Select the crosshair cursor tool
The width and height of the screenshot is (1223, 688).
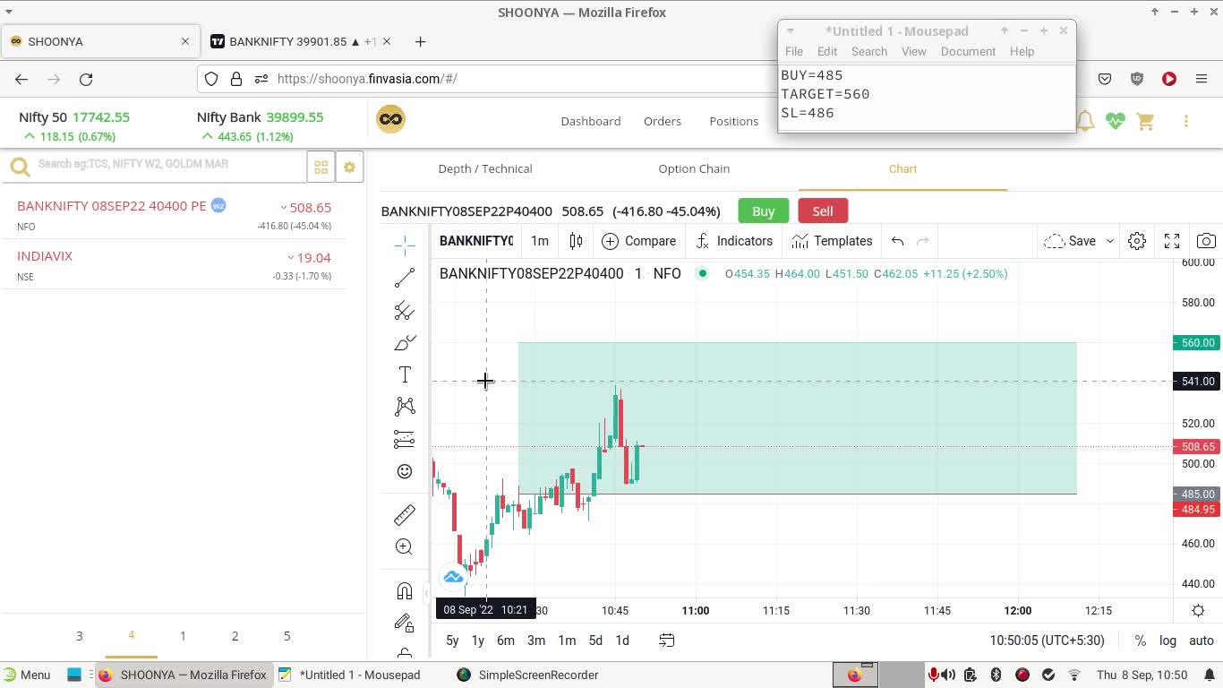pos(405,245)
